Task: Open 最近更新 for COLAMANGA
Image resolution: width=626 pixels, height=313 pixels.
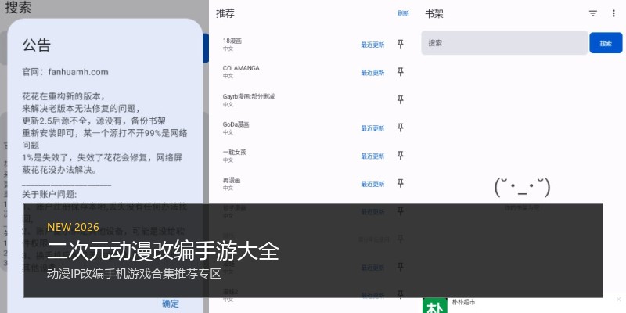Action: pyautogui.click(x=372, y=73)
